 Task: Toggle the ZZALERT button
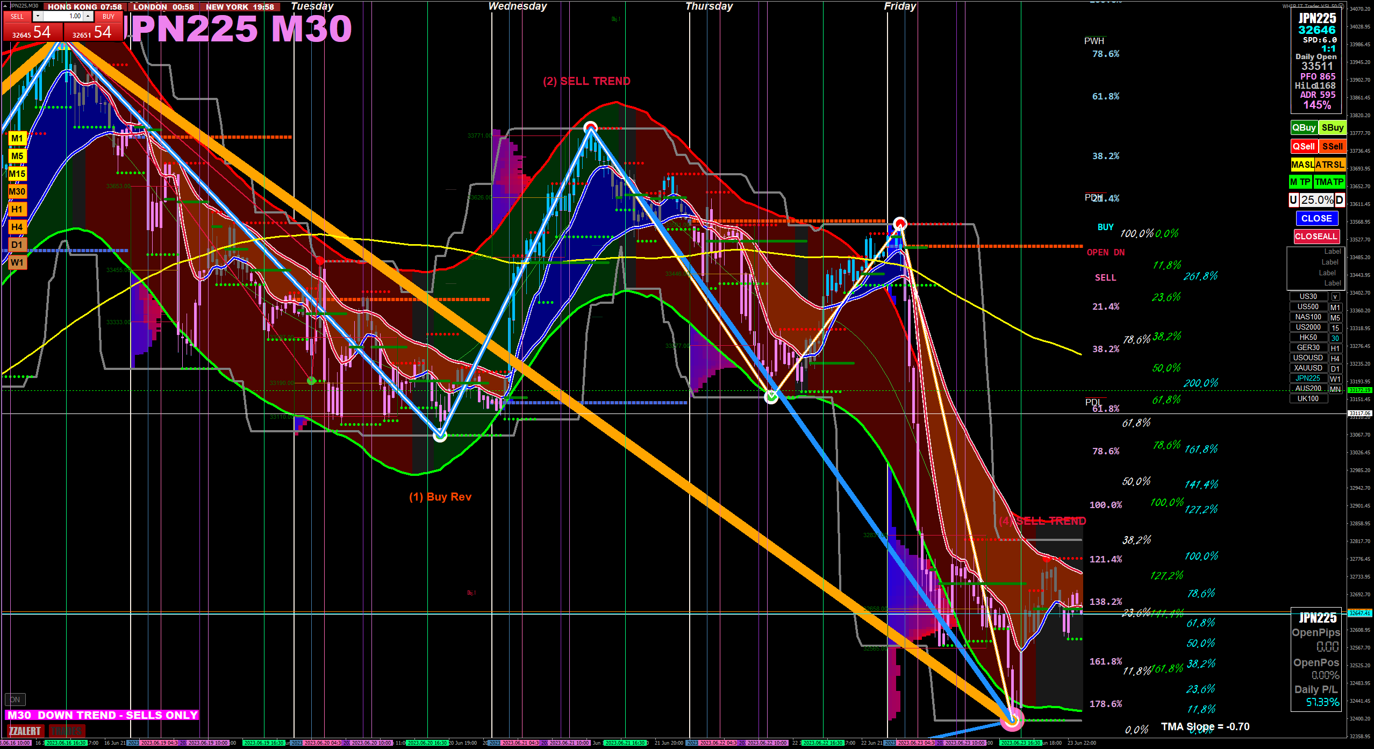click(25, 731)
